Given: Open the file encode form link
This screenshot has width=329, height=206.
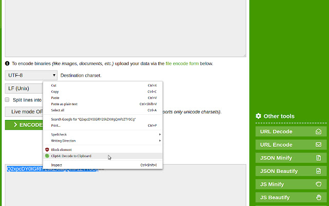Looking at the screenshot, I should click(x=182, y=63).
